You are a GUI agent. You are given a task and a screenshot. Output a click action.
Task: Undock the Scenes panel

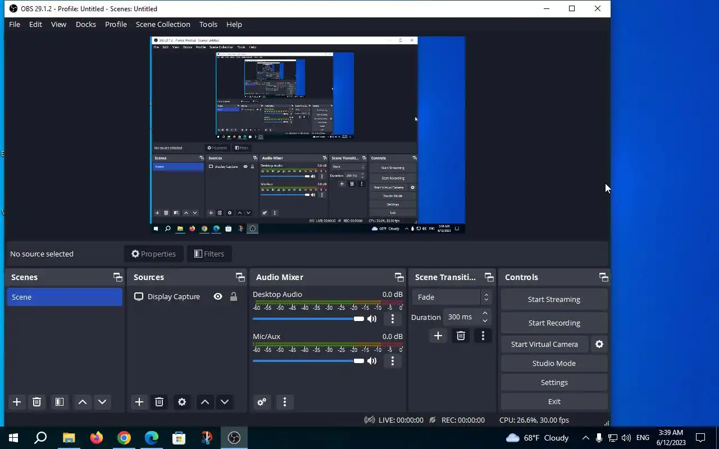117,277
